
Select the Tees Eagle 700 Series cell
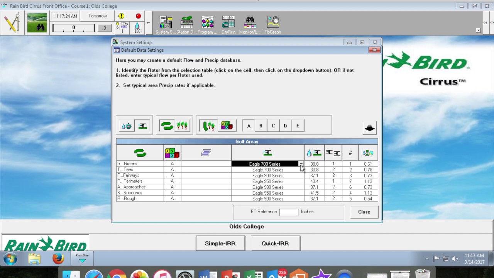tap(267, 170)
